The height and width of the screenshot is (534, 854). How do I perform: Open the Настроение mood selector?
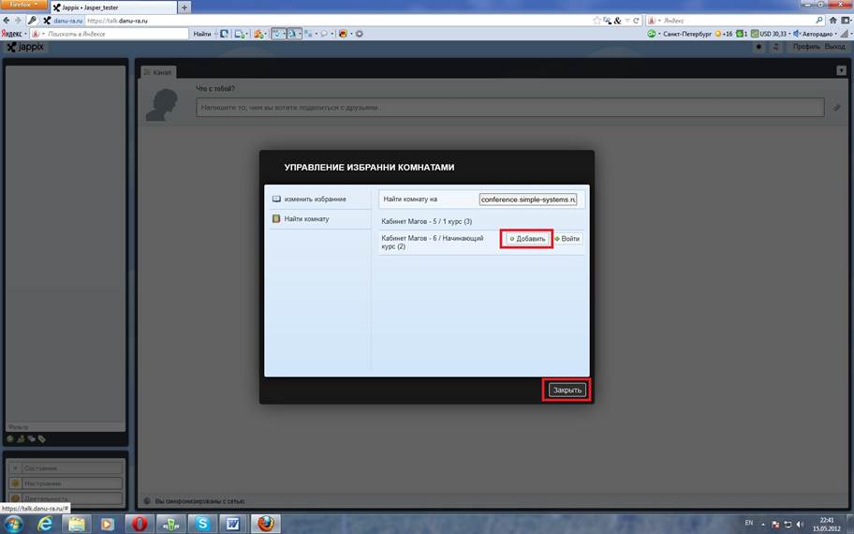click(x=66, y=483)
